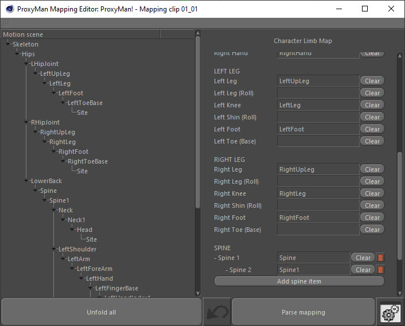Image resolution: width=405 pixels, height=326 pixels.
Task: Collapse the LeftShoulder tree branch
Action: click(x=54, y=250)
